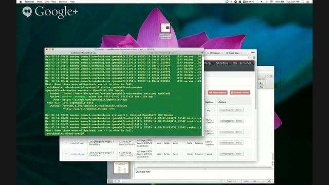Expand More dropdown for 6 days 19 hours row
Image resolution: width=329 pixels, height=185 pixels.
(x=239, y=132)
